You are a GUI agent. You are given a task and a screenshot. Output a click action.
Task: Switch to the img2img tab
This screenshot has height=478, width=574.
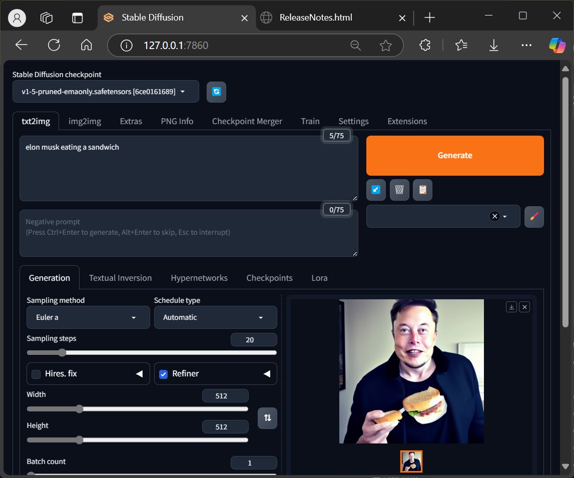coord(85,121)
